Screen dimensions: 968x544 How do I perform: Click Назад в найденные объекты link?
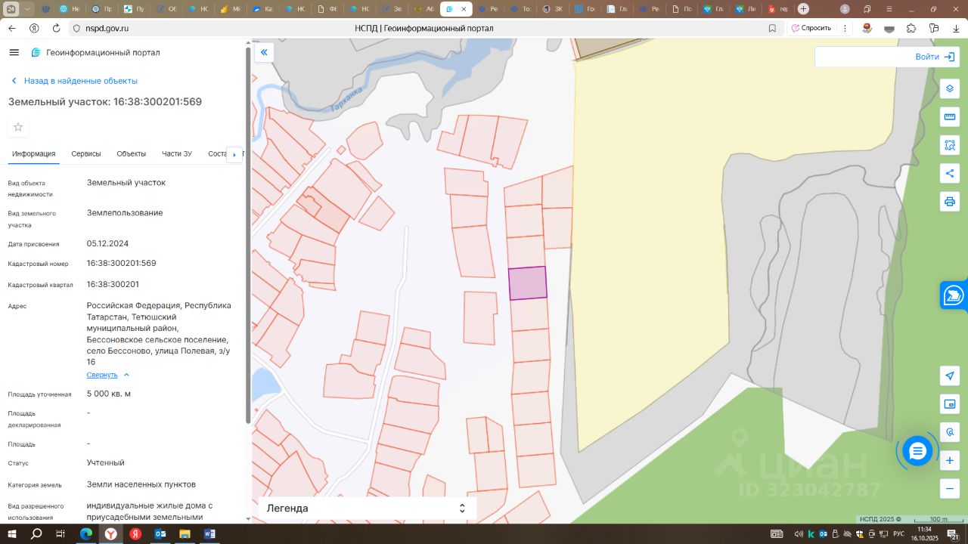[74, 81]
